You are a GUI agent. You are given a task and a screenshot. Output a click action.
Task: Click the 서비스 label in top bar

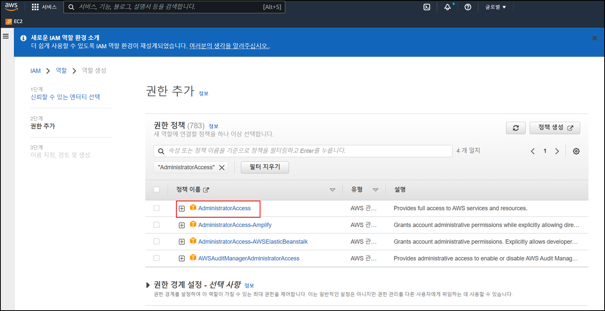tap(49, 7)
